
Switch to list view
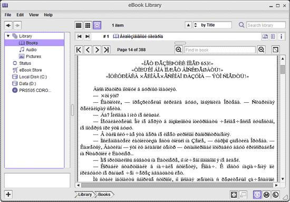79,25
